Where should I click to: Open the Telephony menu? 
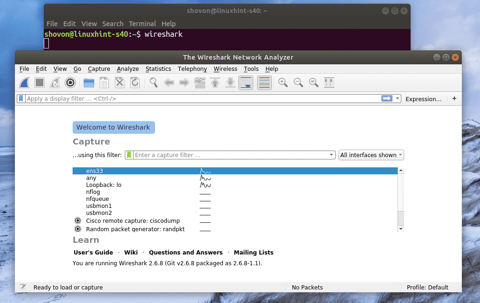click(x=192, y=69)
